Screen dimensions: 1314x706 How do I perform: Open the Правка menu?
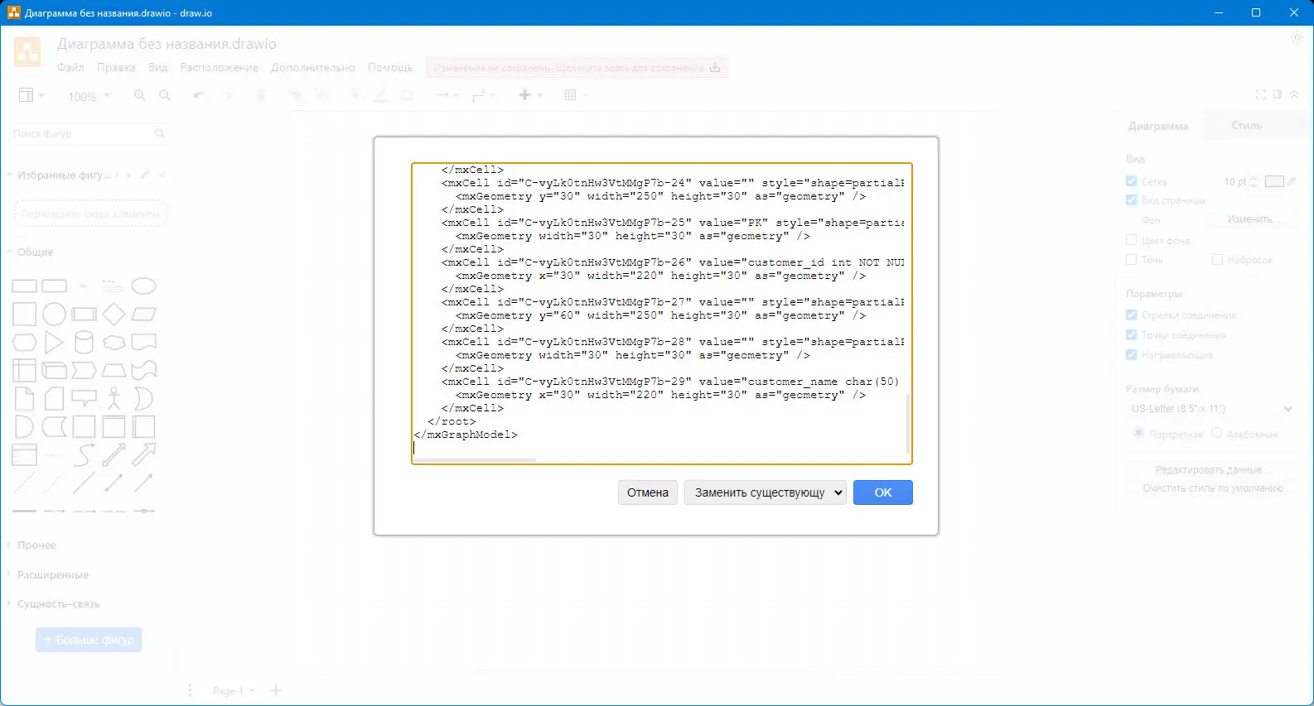tap(116, 68)
